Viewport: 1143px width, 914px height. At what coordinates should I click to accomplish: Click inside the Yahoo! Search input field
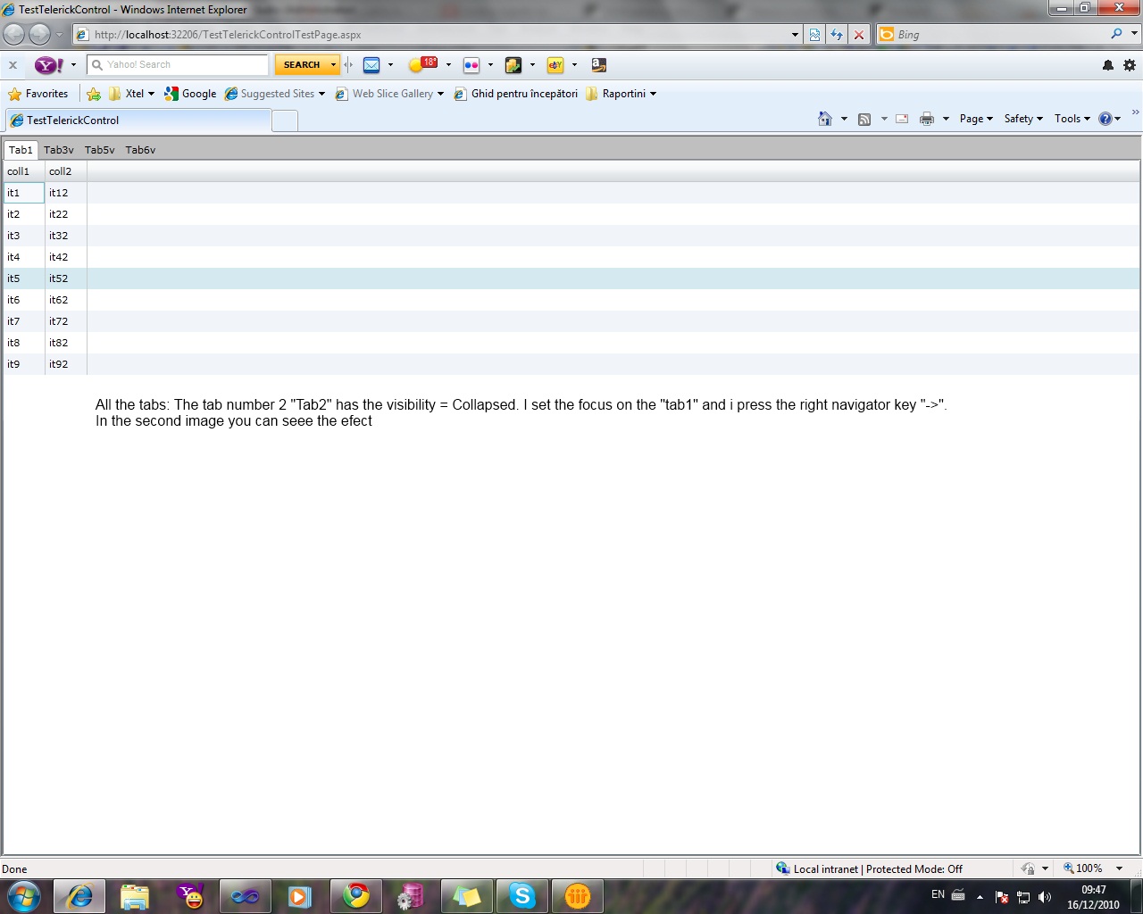pos(178,64)
